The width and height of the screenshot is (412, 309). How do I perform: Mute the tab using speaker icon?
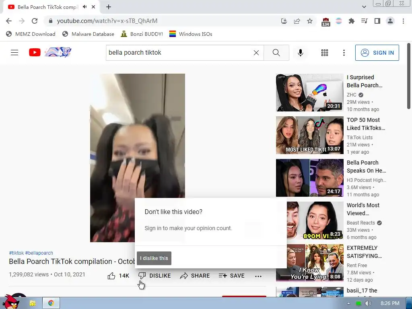[x=84, y=7]
